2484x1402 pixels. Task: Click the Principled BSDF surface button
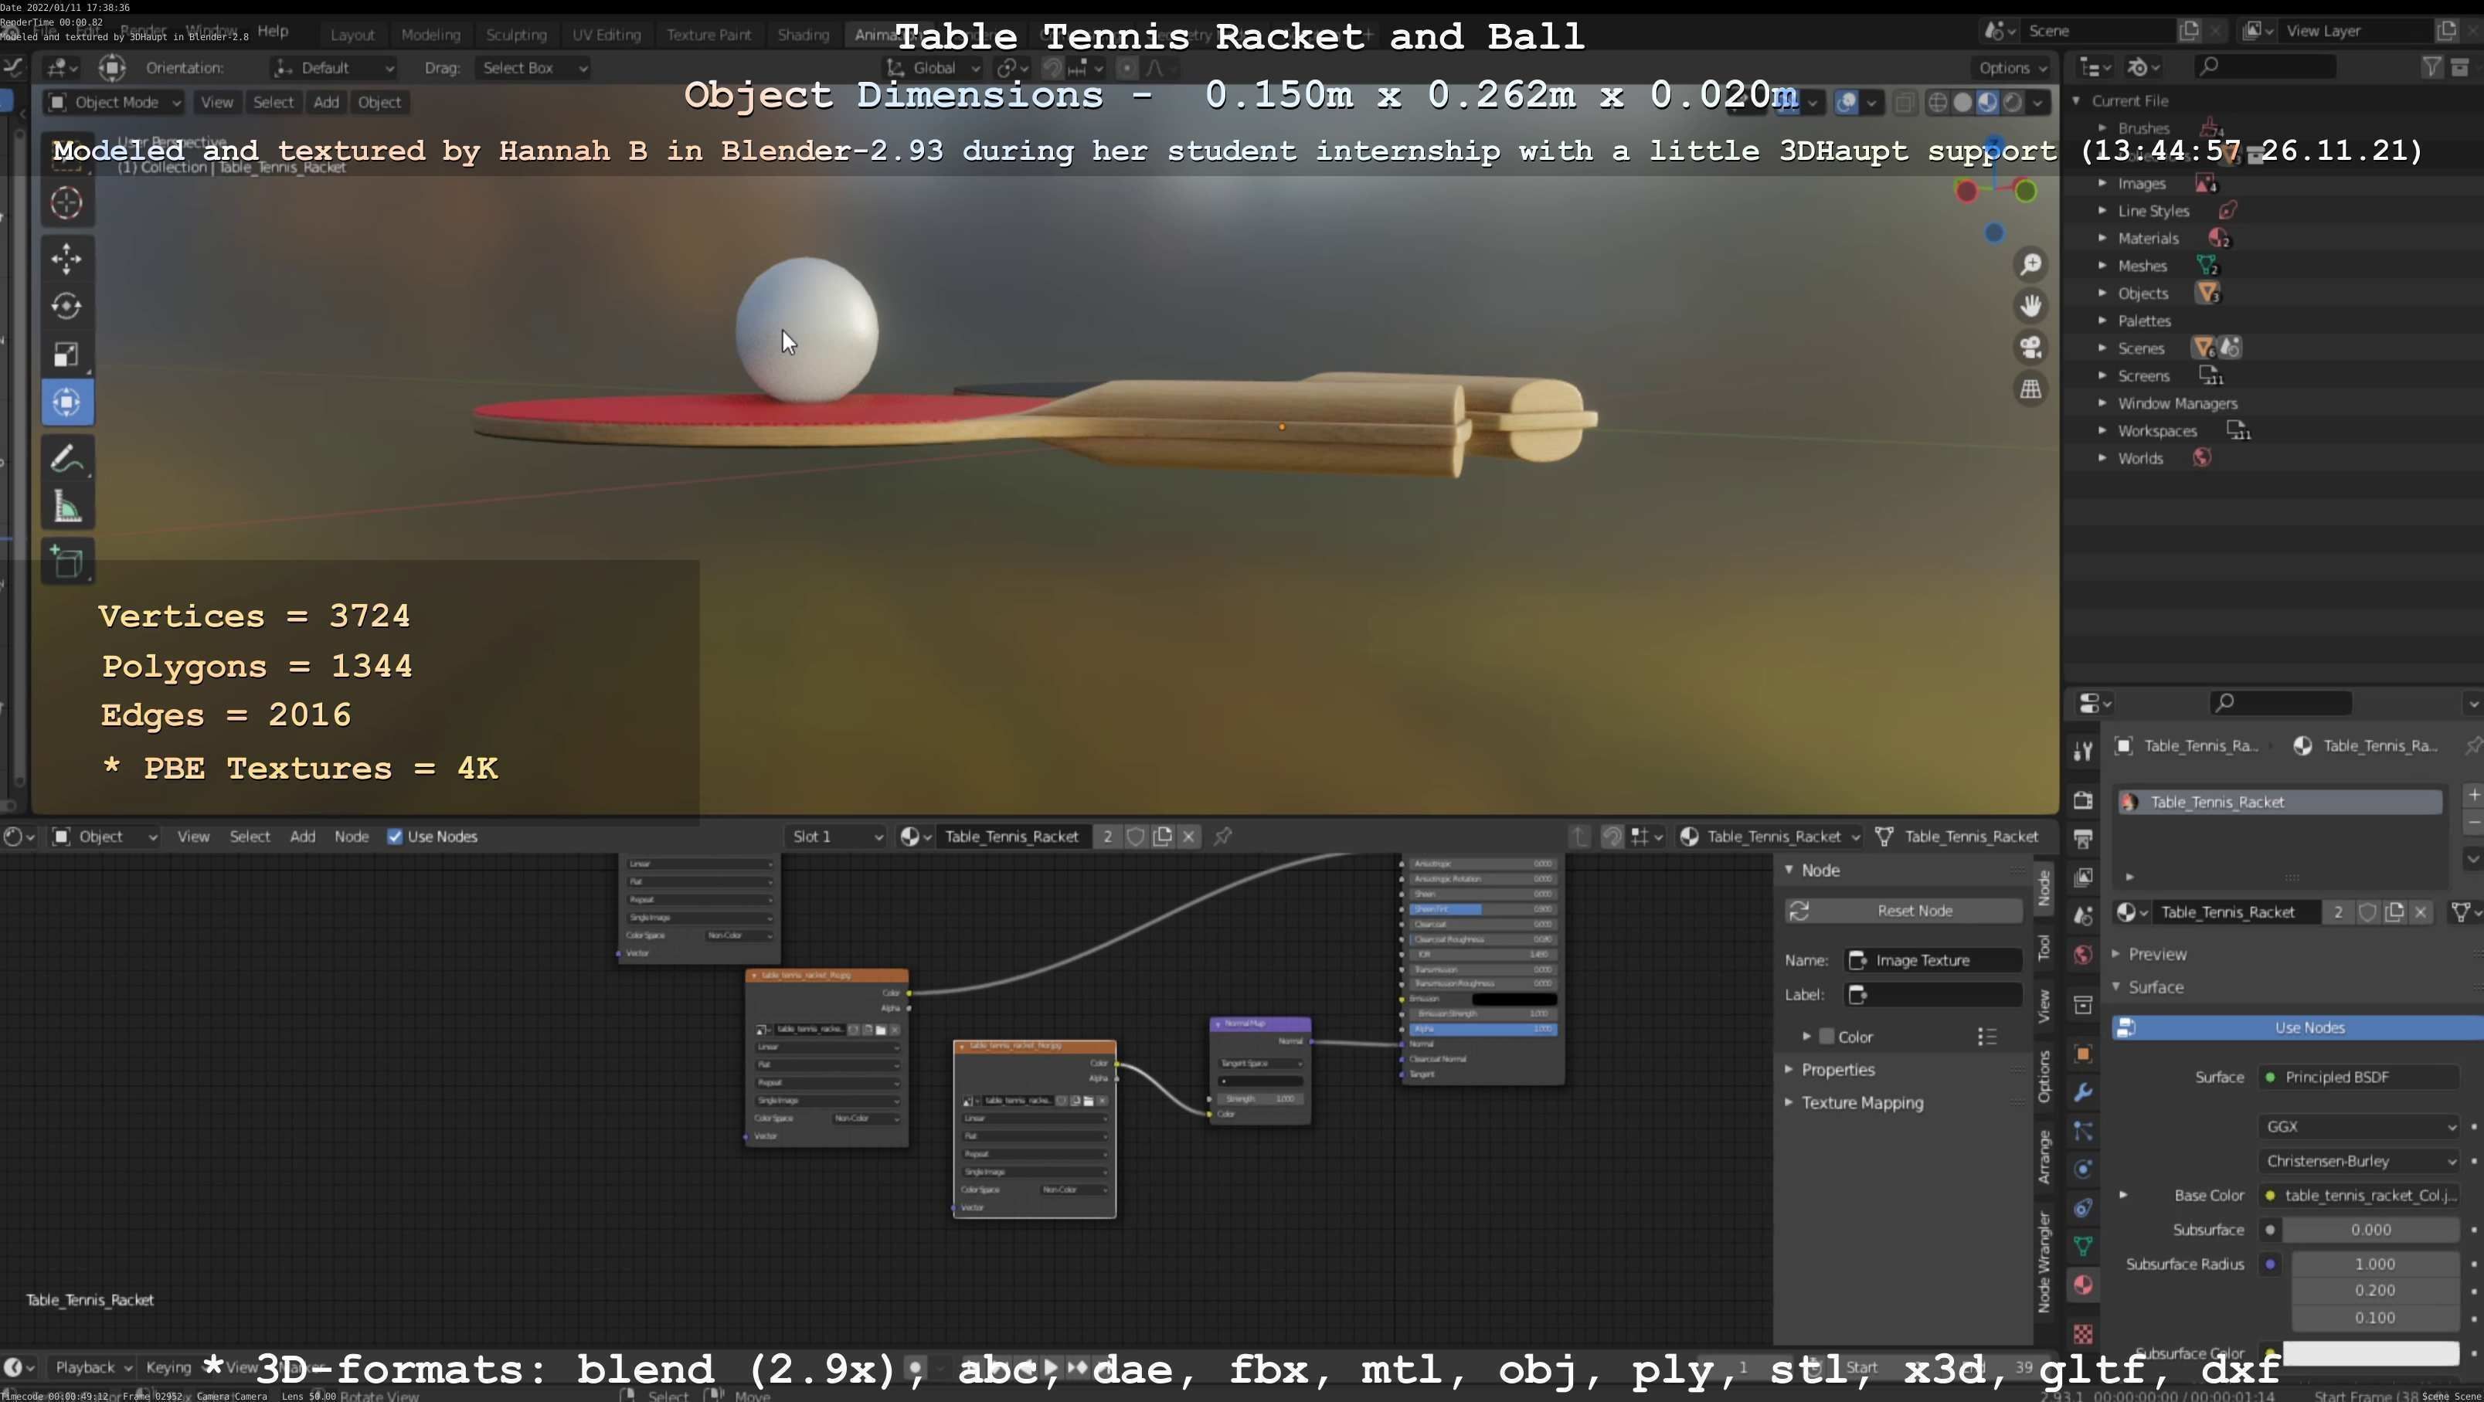(x=2359, y=1077)
